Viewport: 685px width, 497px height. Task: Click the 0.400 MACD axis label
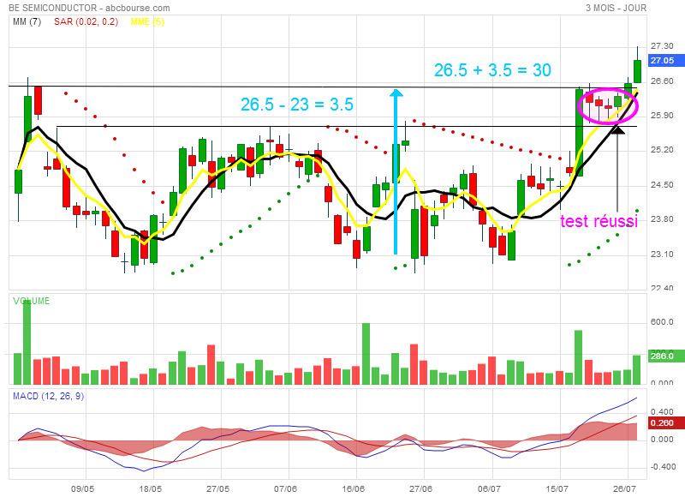(x=662, y=412)
